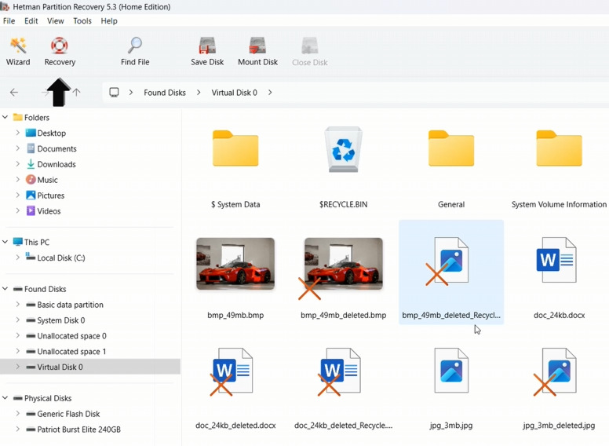
Task: Collapse the Folders tree section
Action: 5,117
